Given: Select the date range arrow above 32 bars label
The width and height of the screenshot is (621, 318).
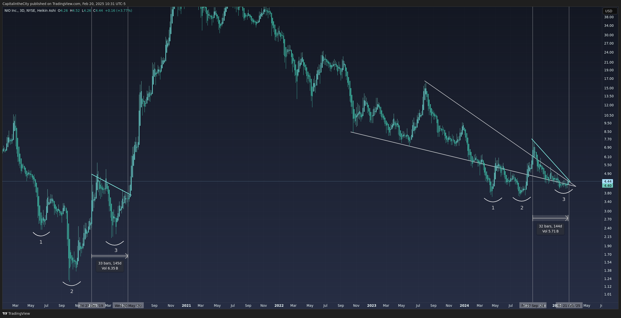Looking at the screenshot, I should pyautogui.click(x=550, y=218).
